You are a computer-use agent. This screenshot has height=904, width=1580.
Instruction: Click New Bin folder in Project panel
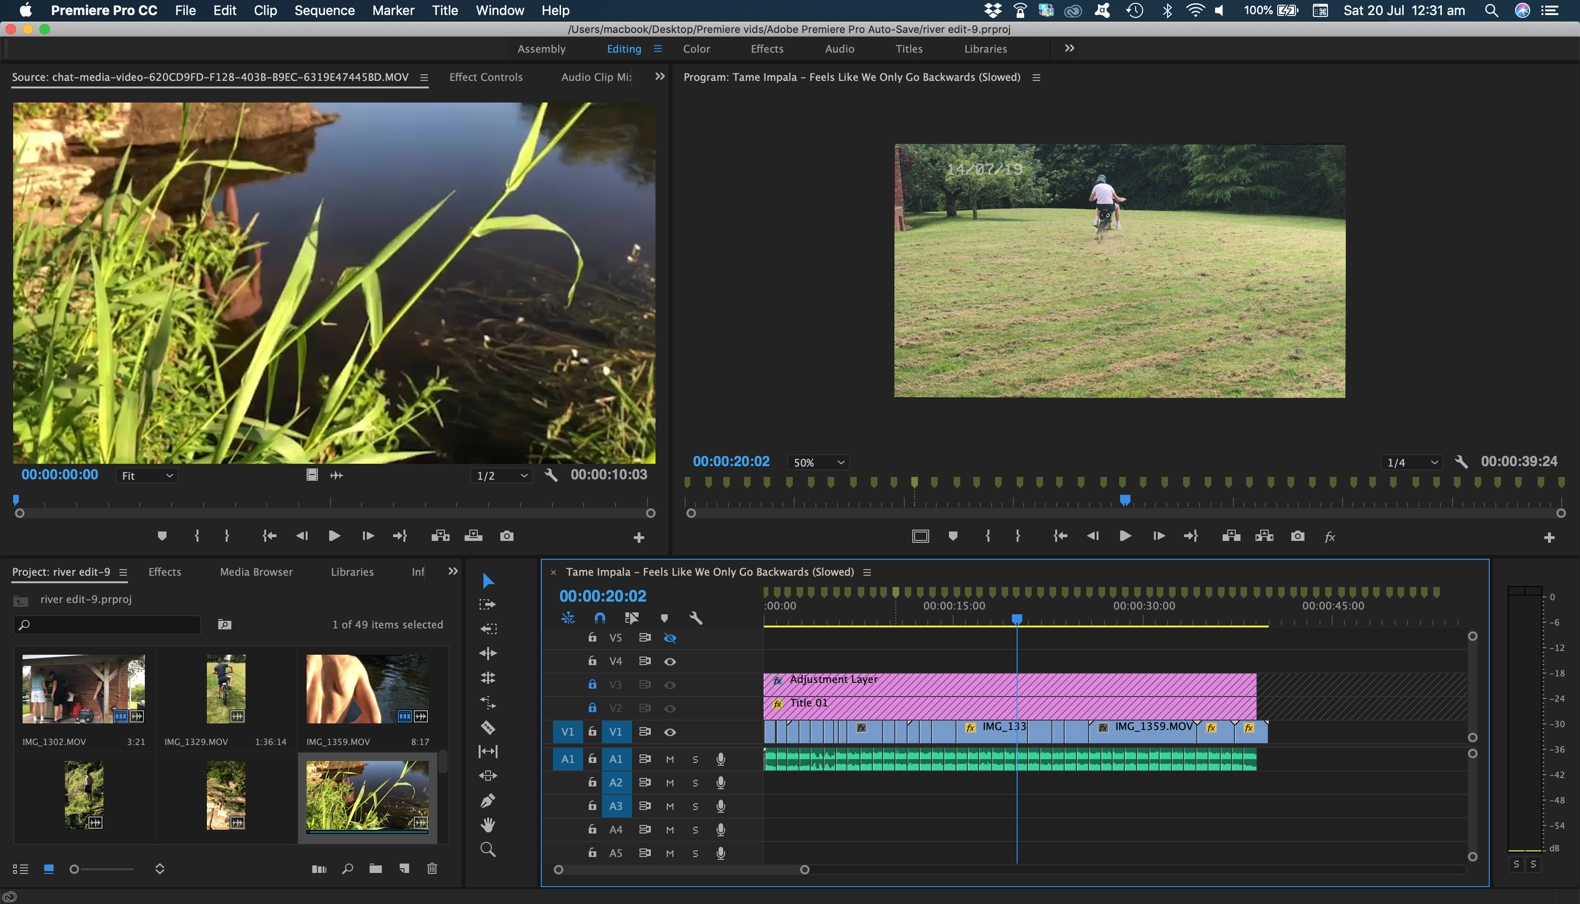tap(375, 869)
